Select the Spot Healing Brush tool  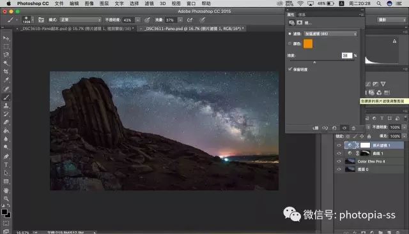6,89
